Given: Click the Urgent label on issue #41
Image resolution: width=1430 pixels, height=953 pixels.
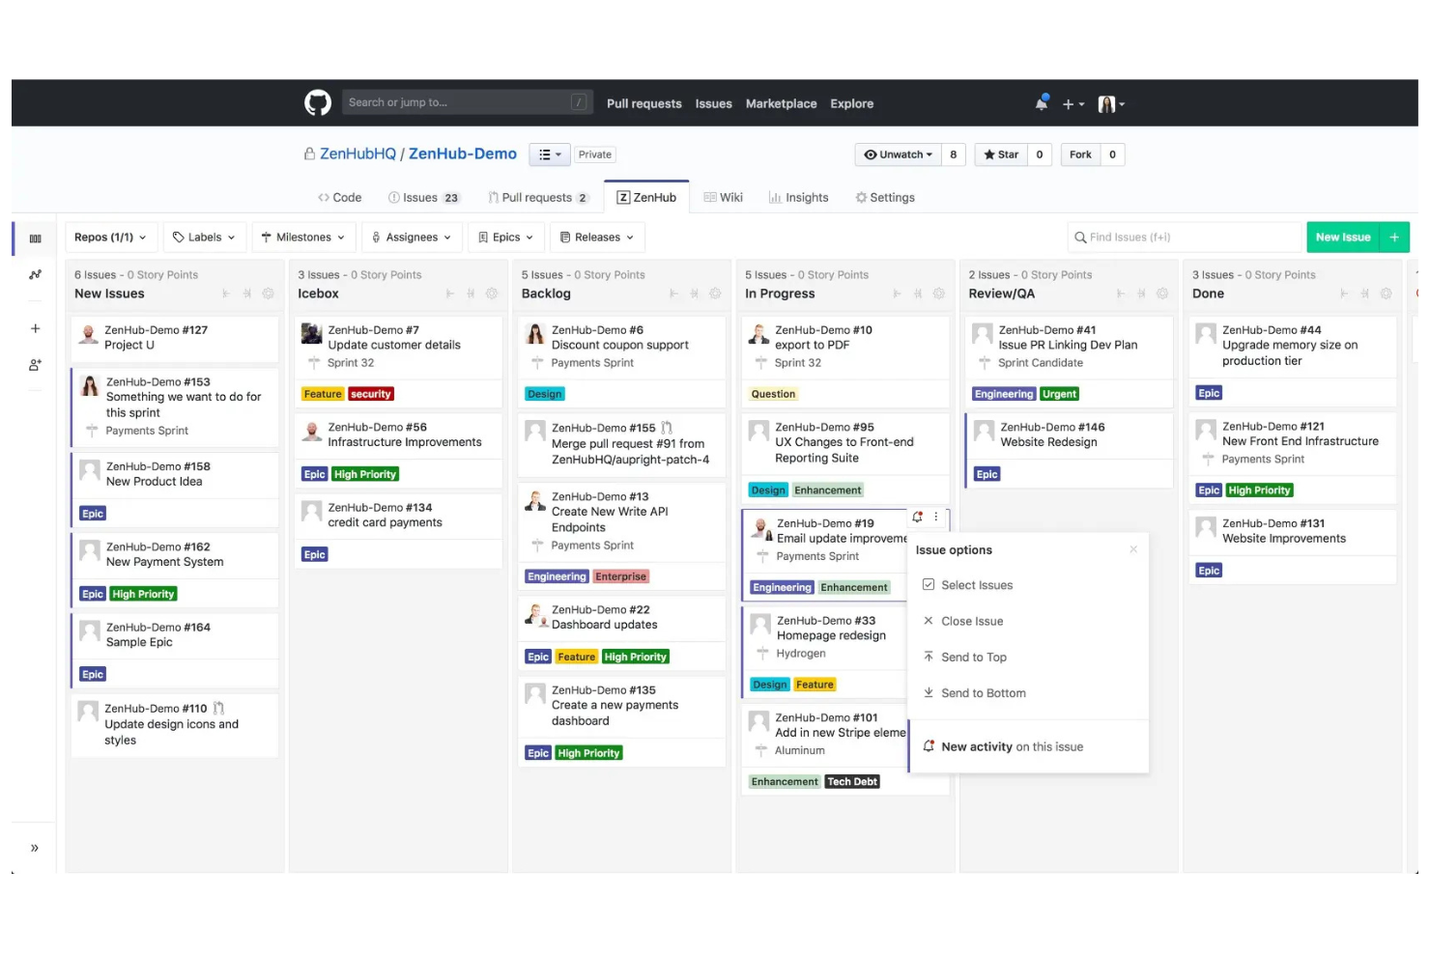Looking at the screenshot, I should (x=1059, y=394).
